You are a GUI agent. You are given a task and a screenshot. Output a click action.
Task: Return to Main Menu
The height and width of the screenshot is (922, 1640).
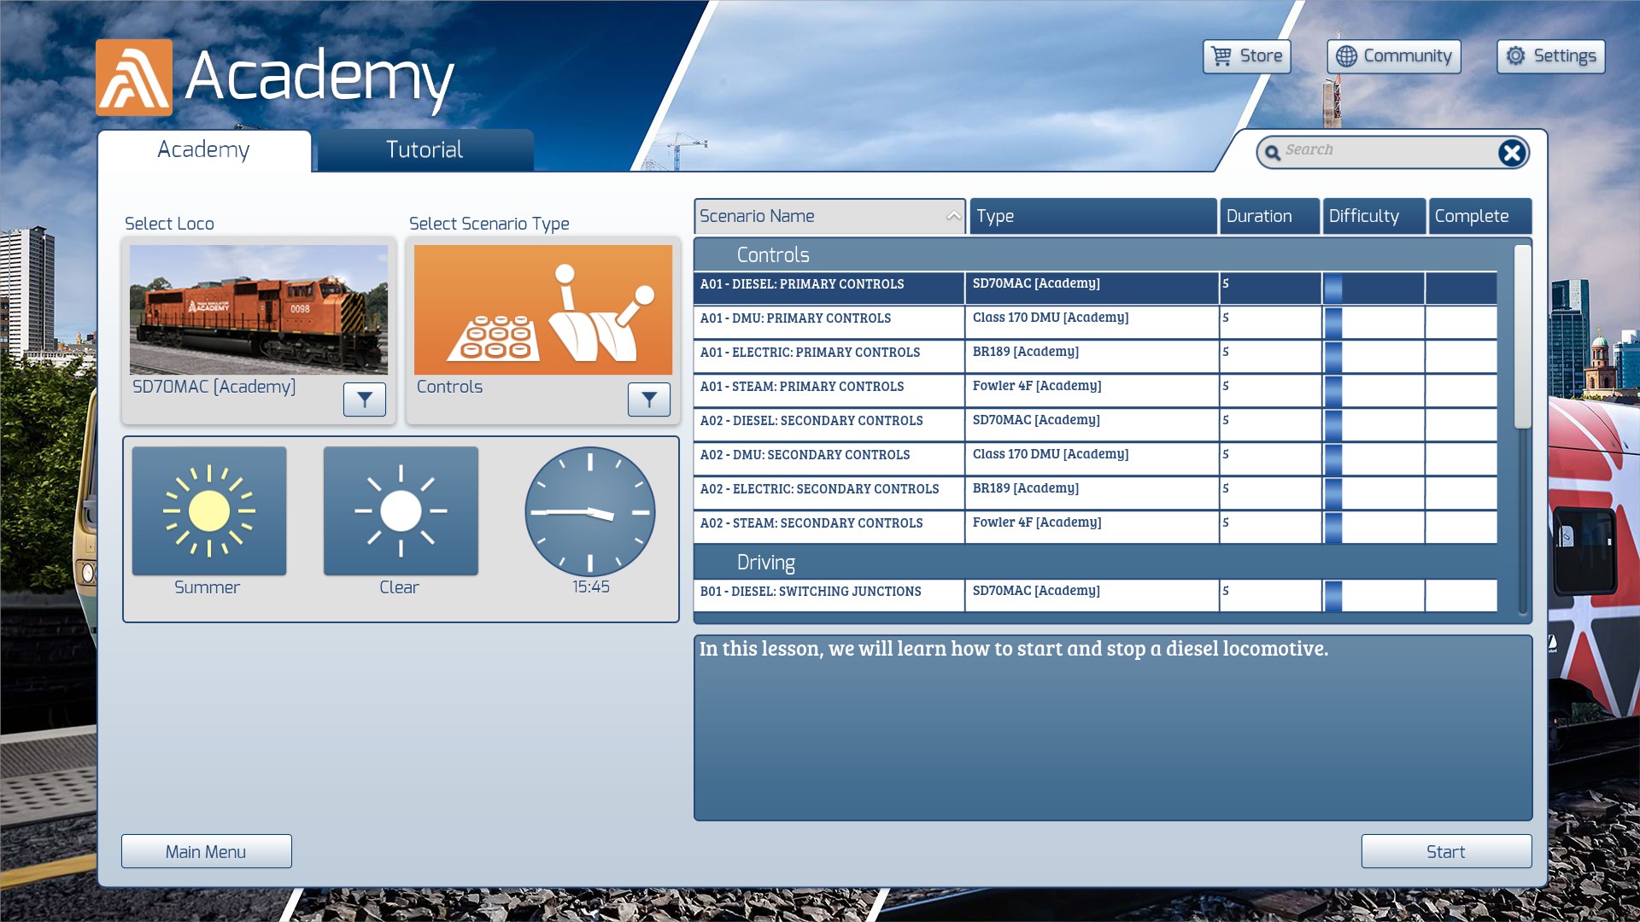point(206,851)
